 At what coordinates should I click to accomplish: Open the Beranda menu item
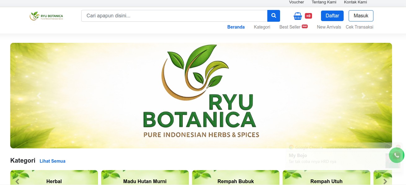236,27
